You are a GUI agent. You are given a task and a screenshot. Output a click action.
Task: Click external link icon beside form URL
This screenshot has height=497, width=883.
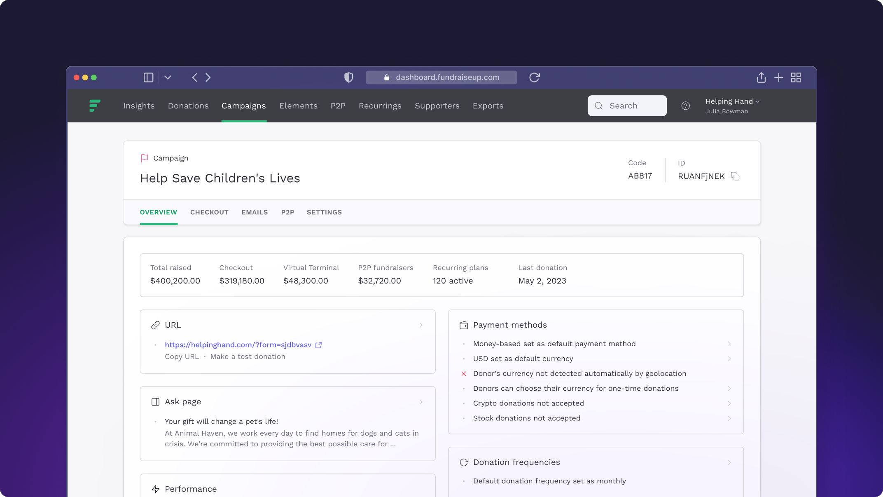[318, 345]
